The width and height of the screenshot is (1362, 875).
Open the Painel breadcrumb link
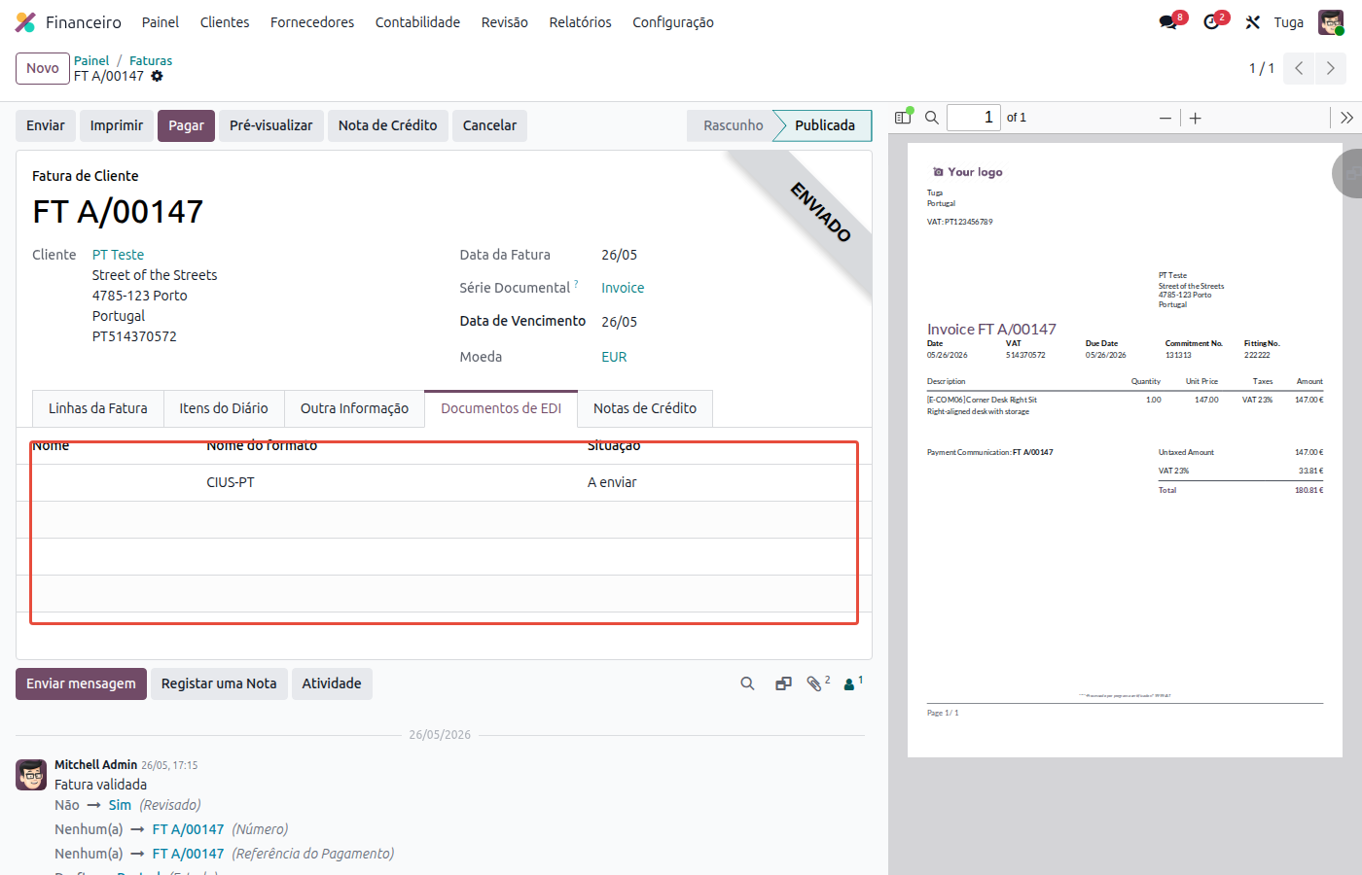(91, 60)
